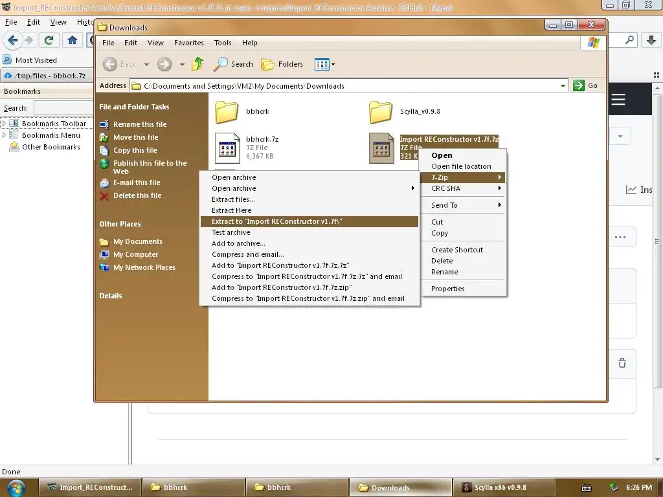Click Properties in the context menu
663x497 pixels.
click(x=464, y=289)
